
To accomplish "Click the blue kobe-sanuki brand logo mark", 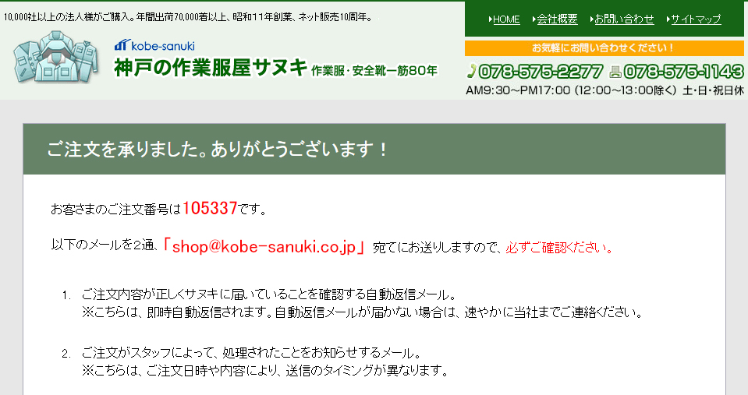I will 122,45.
